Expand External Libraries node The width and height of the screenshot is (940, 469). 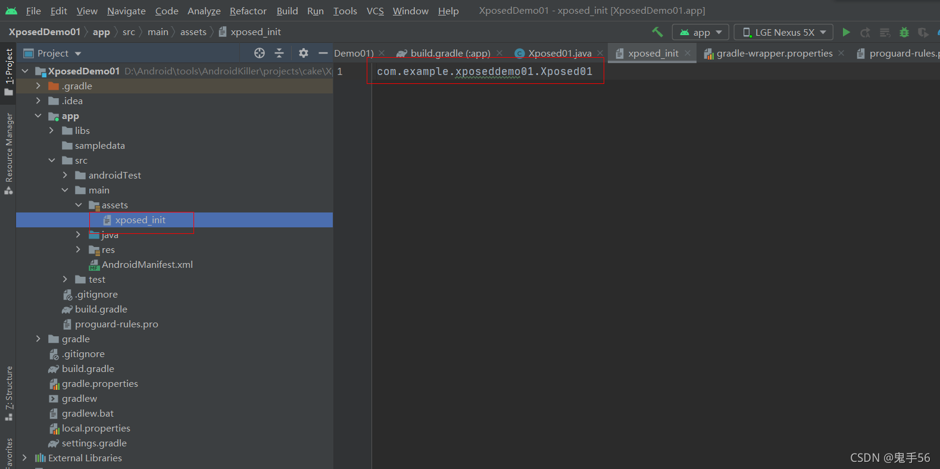[x=25, y=458]
